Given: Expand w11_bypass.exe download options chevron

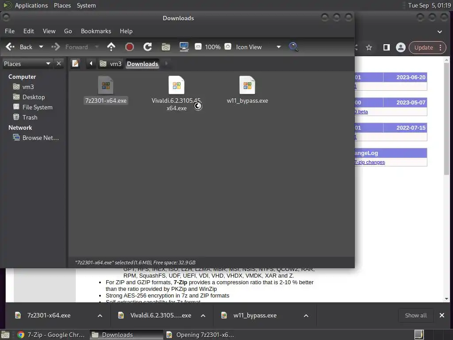Looking at the screenshot, I should tap(306, 315).
